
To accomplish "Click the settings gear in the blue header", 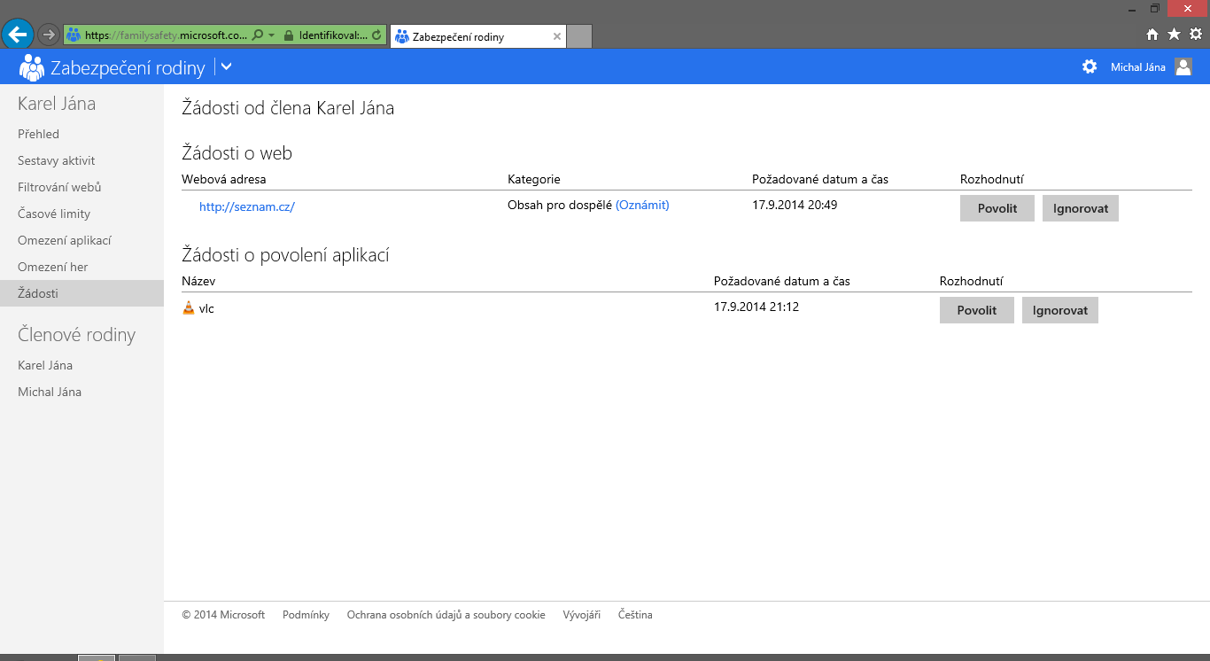I will [x=1090, y=66].
